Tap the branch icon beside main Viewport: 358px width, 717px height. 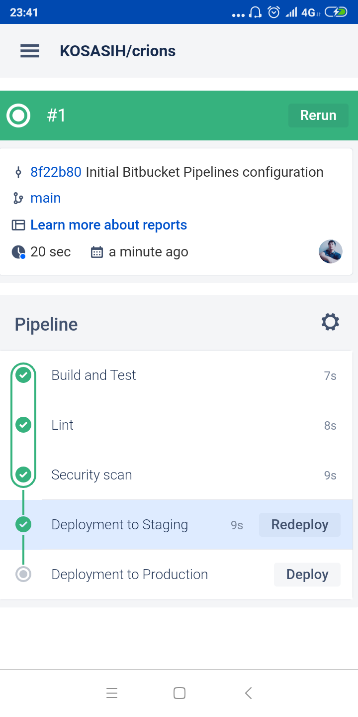click(18, 198)
